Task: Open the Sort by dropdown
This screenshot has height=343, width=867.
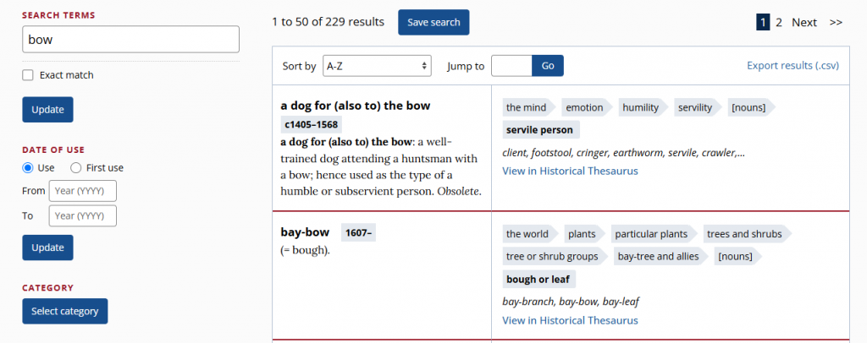Action: tap(377, 66)
